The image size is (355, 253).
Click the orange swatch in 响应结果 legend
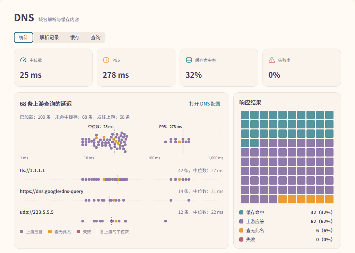(x=241, y=230)
